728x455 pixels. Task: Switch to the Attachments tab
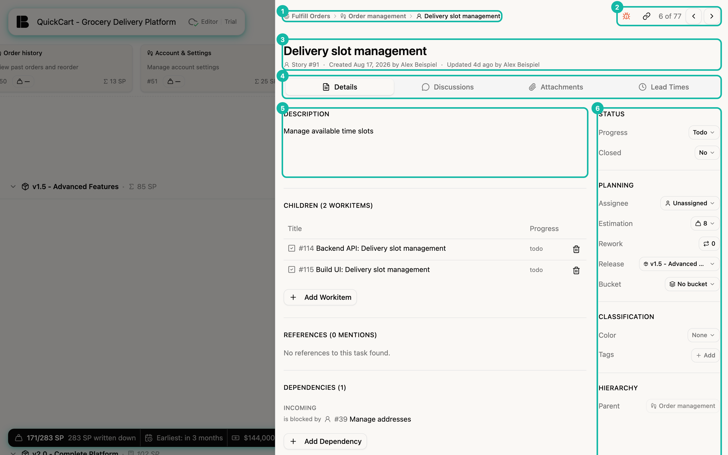click(x=556, y=87)
